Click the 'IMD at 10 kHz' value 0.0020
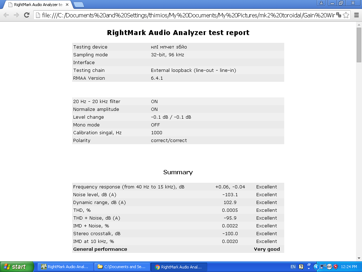Image resolution: width=362 pixels, height=272 pixels. click(x=230, y=242)
